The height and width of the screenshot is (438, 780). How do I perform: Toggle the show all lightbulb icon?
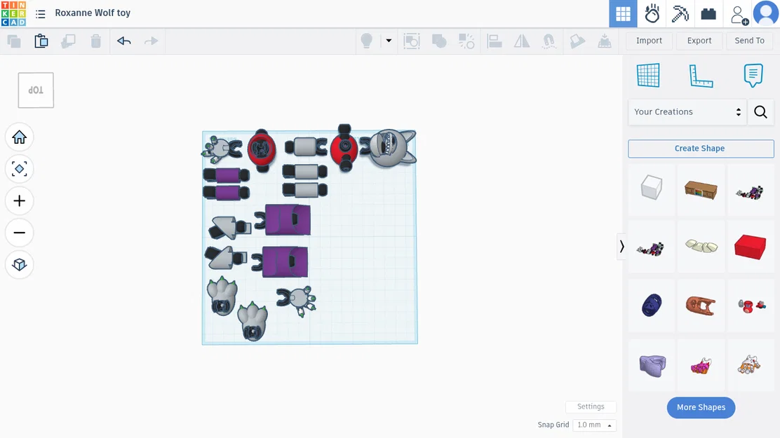point(367,41)
